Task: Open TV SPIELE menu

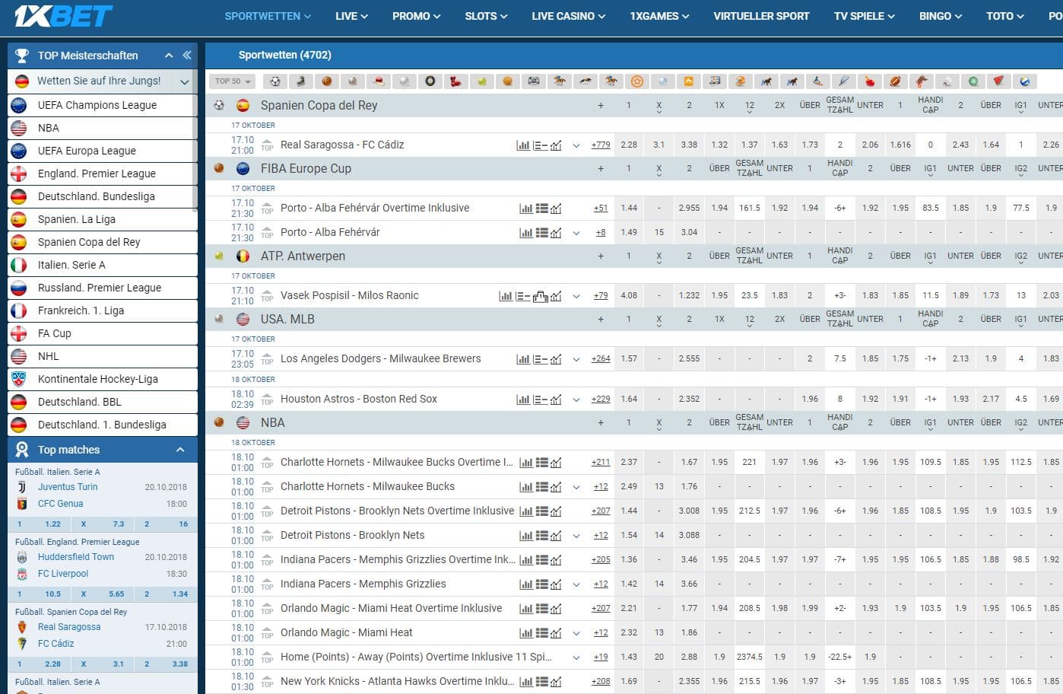Action: [865, 16]
